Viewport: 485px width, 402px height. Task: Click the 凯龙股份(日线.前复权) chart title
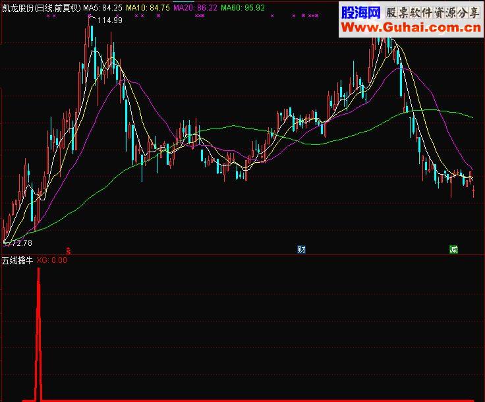[41, 8]
